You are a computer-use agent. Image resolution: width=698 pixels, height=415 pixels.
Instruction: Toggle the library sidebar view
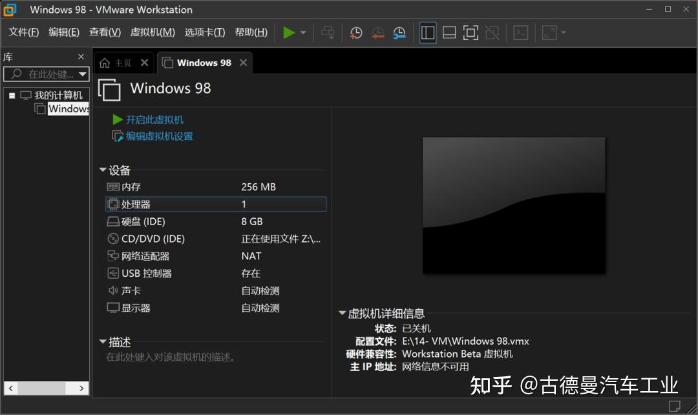(x=427, y=32)
